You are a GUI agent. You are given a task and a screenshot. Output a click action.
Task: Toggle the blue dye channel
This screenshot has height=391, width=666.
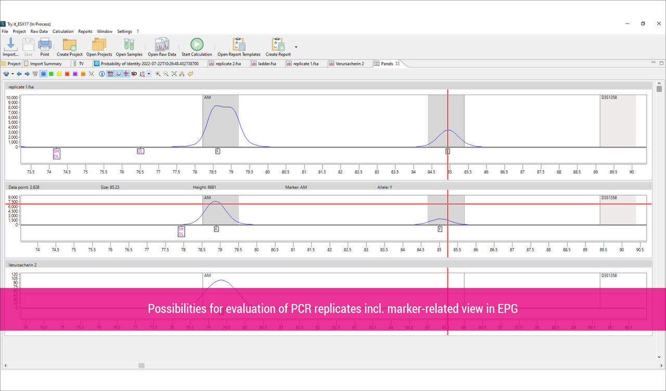tap(43, 74)
